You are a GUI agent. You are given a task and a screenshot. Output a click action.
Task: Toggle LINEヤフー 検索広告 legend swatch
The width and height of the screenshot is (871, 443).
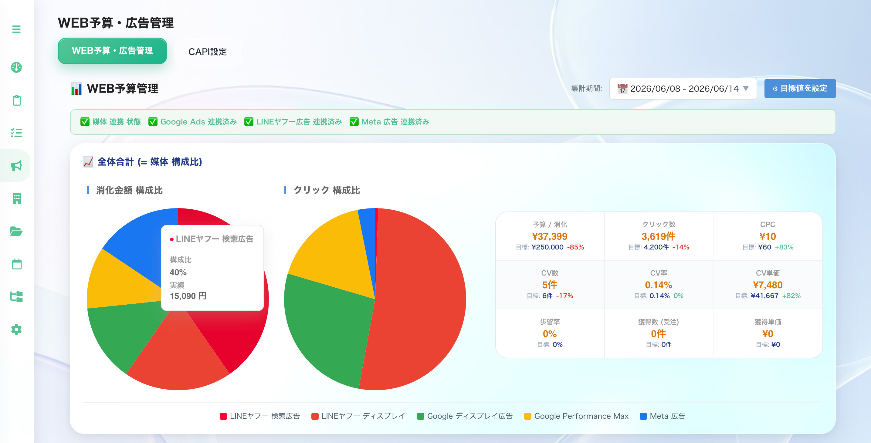click(223, 416)
